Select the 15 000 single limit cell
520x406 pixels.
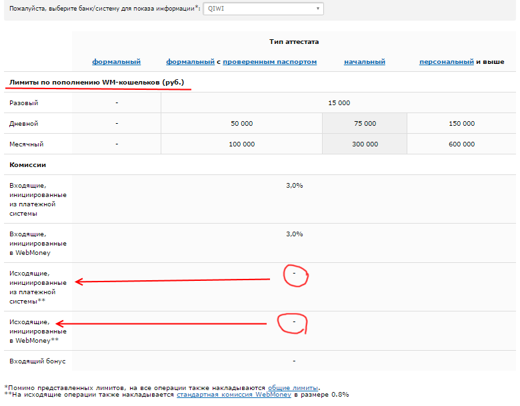point(339,103)
